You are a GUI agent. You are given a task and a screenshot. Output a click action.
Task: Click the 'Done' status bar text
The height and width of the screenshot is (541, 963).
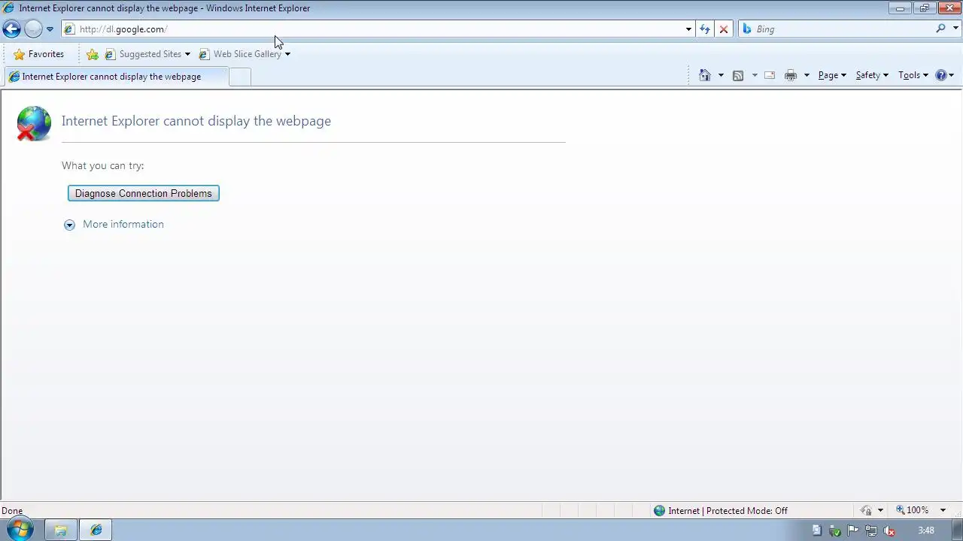(x=12, y=511)
